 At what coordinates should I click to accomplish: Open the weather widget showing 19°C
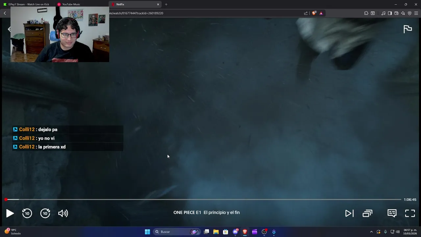pos(13,232)
